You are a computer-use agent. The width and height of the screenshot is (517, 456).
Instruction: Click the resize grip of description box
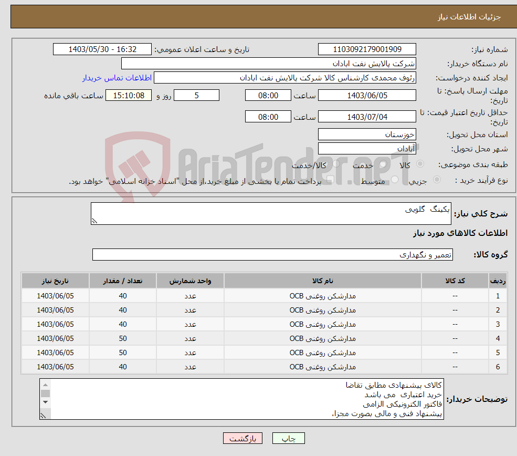coord(94,221)
